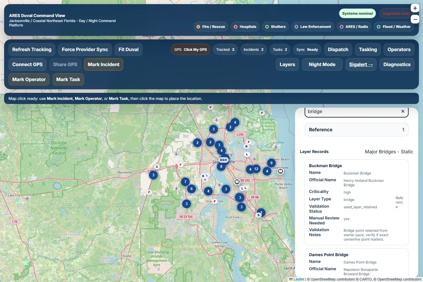423x282 pixels.
Task: Open the Operators panel
Action: 399,50
